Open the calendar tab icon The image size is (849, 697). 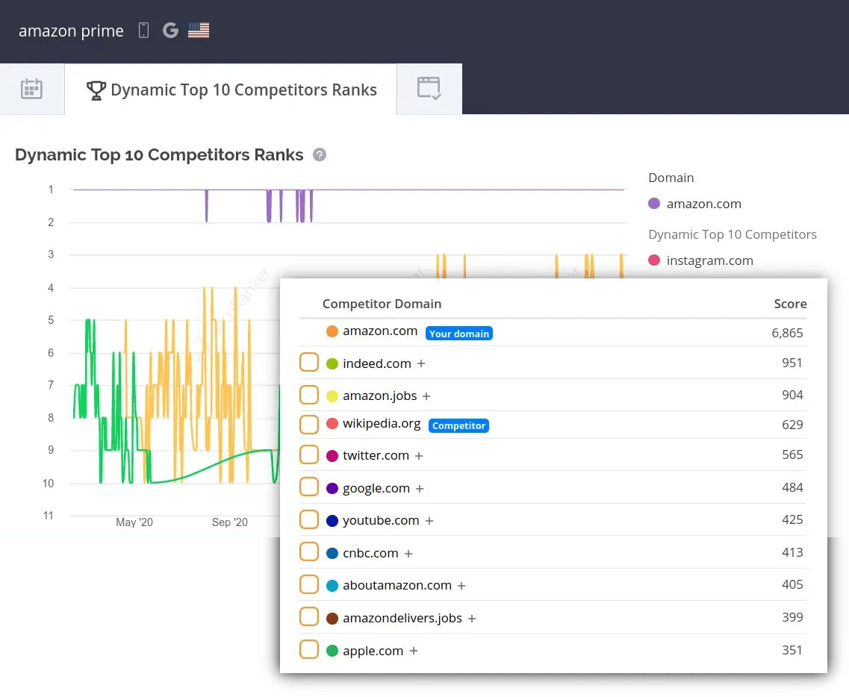coord(31,89)
